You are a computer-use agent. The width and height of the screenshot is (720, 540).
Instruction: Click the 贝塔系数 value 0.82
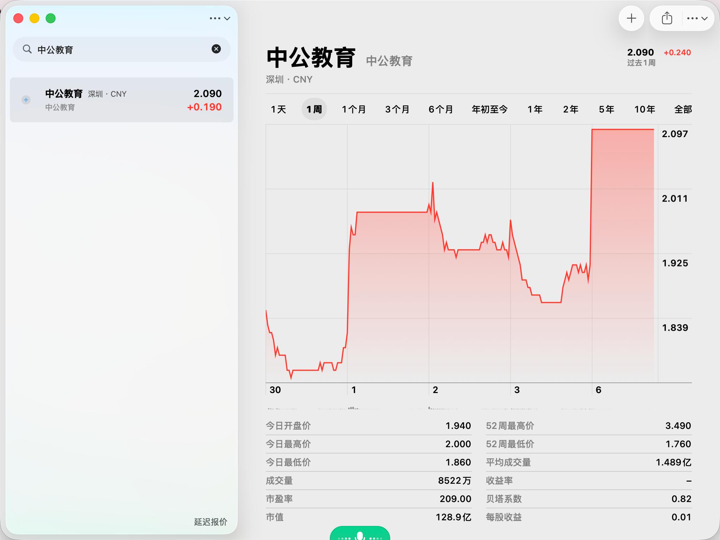pyautogui.click(x=681, y=499)
